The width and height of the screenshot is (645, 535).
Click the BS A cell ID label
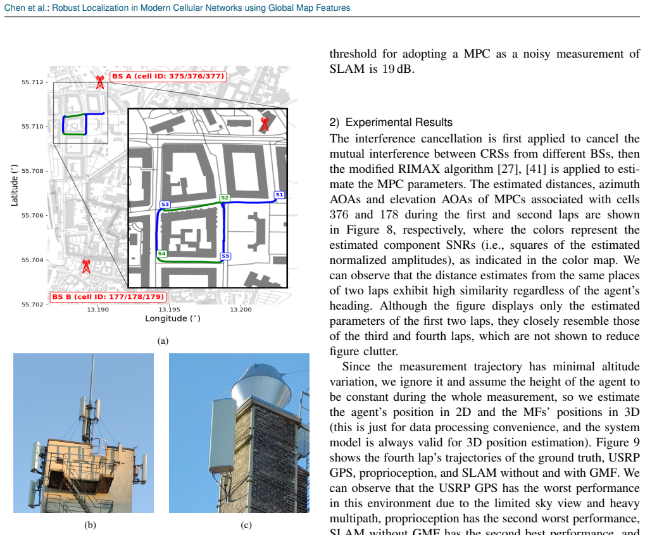[168, 76]
